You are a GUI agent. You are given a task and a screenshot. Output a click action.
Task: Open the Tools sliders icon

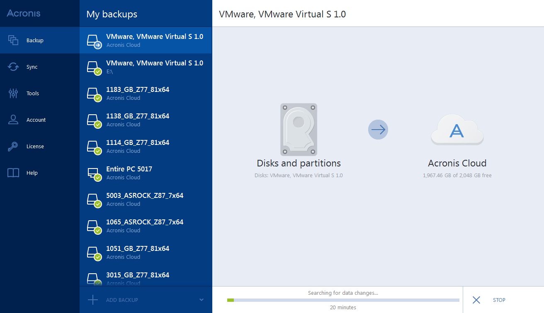click(13, 93)
